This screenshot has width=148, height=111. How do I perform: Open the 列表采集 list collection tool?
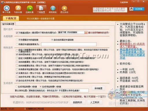(18, 9)
